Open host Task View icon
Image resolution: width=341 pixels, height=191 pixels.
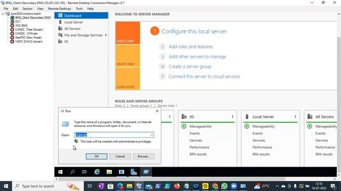[x=90, y=186]
